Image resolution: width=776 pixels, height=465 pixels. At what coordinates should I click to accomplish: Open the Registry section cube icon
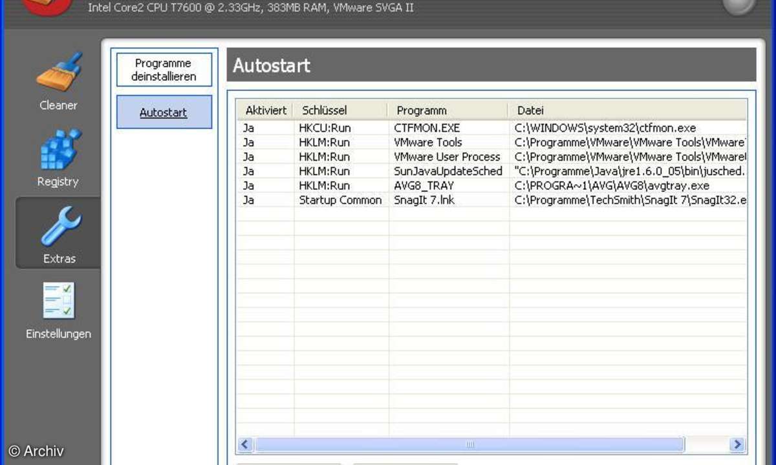tap(58, 150)
